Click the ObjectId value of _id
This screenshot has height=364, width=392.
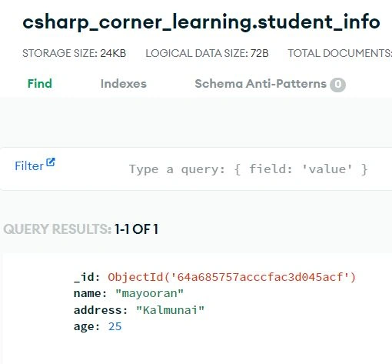coord(232,277)
